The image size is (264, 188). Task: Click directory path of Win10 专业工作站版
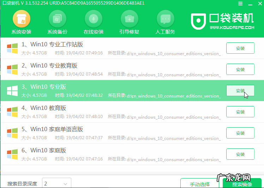(174, 54)
